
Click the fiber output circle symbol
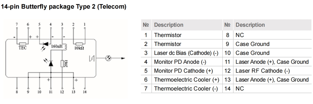(108, 58)
